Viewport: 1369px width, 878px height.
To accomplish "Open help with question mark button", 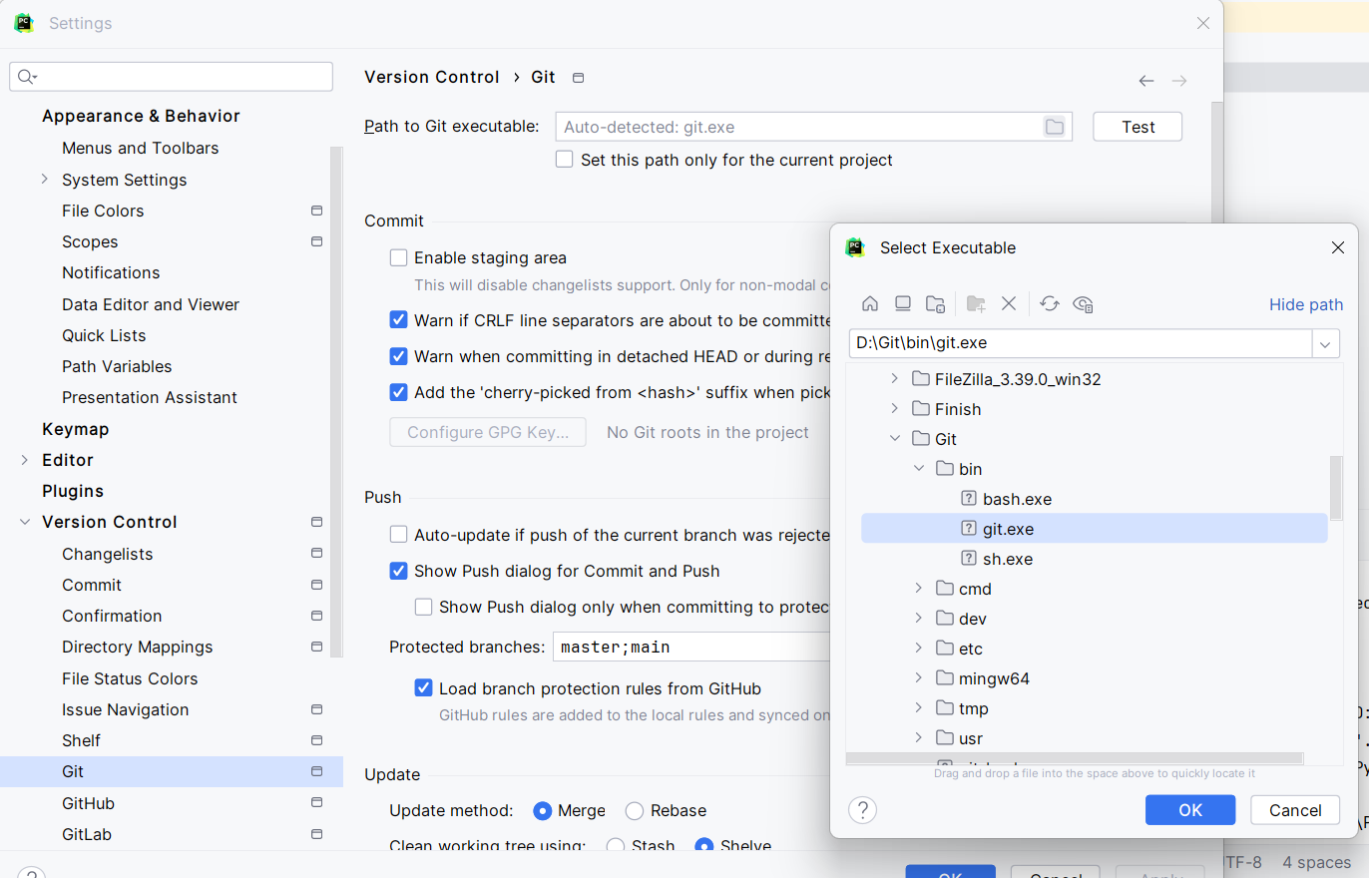I will point(862,809).
